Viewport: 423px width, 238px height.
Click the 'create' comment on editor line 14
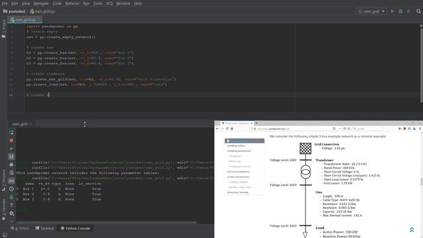38,95
